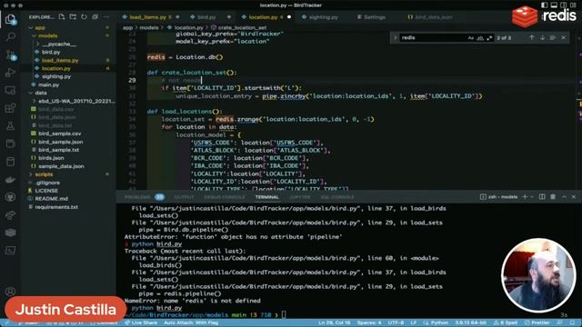Kill terminal with trash icon

click(553, 197)
